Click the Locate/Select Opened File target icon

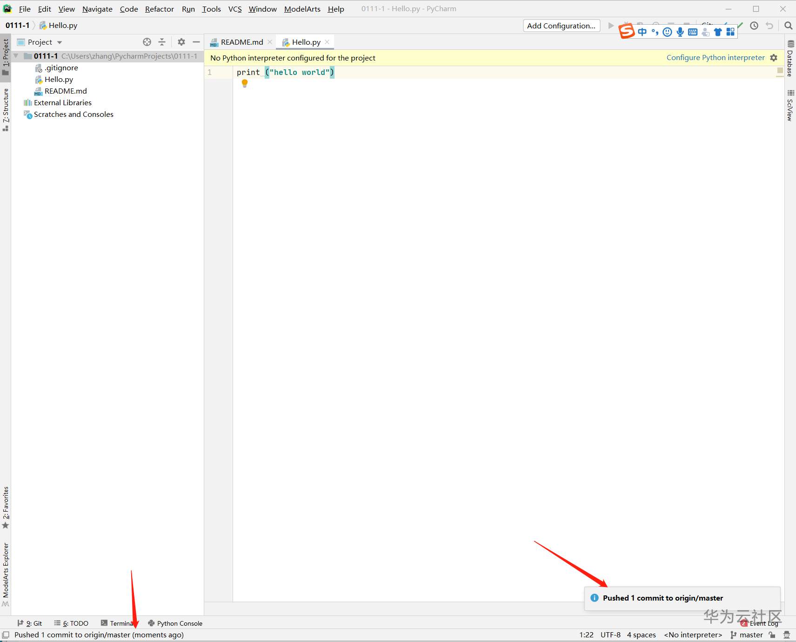point(147,42)
